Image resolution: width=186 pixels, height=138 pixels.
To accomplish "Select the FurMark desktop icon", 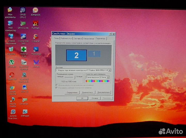I will (x=35, y=23).
